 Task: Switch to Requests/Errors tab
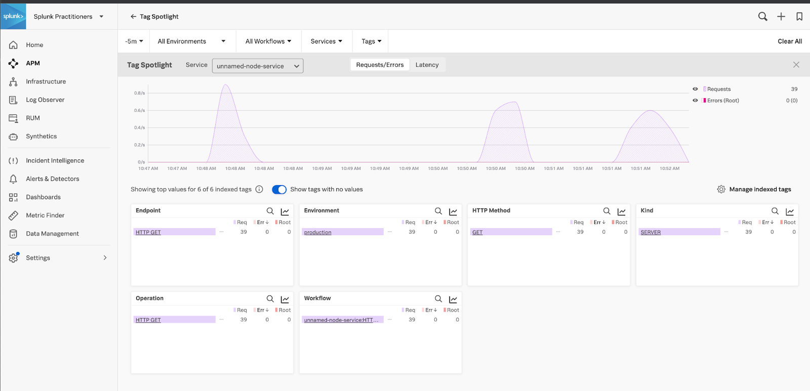click(380, 65)
